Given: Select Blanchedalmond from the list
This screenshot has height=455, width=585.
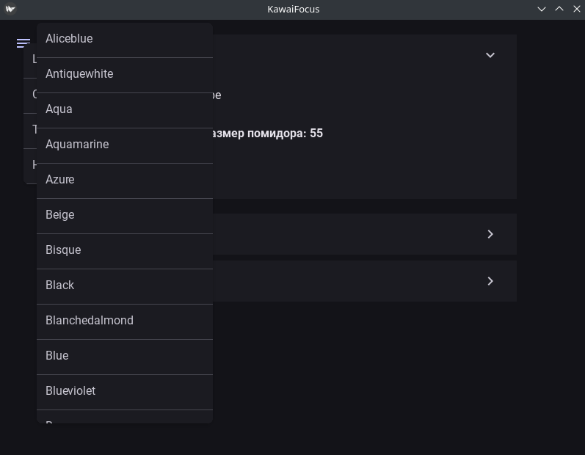Looking at the screenshot, I should [90, 321].
